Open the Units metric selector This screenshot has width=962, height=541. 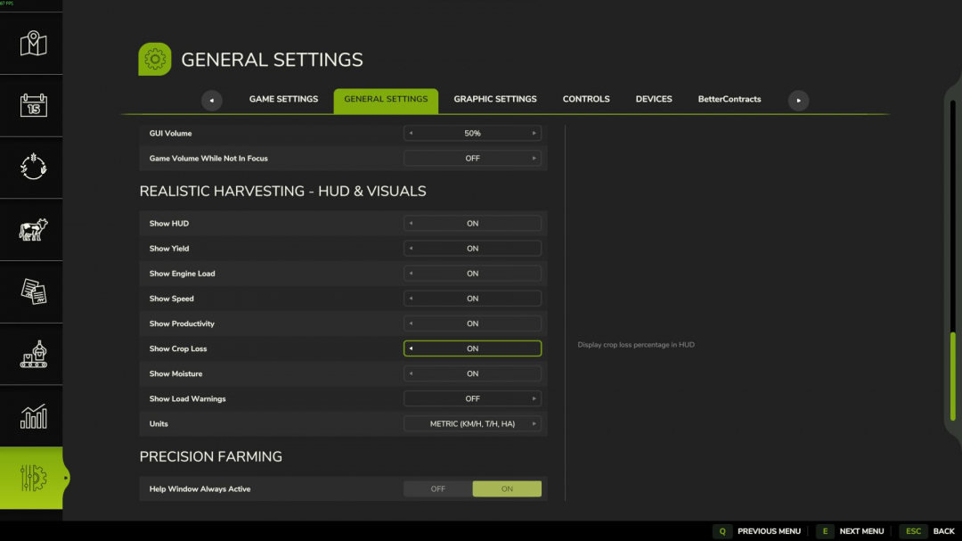click(472, 423)
